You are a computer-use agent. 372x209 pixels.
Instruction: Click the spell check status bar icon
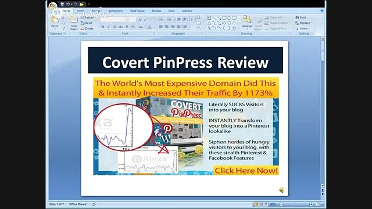[94, 204]
